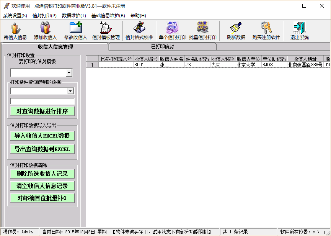
Task: Click 对查询数据进行排序 sort button
Action: (42, 111)
